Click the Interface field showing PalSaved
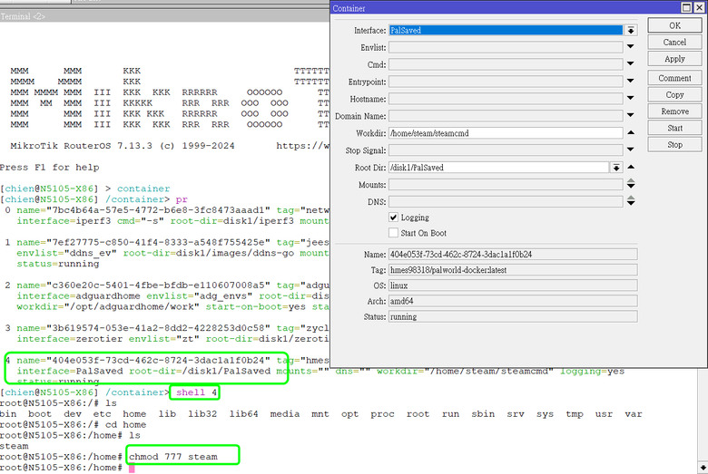Screen dimensions: 708x474 pyautogui.click(x=506, y=30)
